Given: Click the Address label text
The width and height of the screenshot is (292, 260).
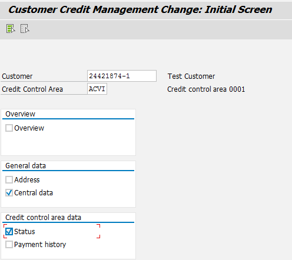Looking at the screenshot, I should [27, 179].
